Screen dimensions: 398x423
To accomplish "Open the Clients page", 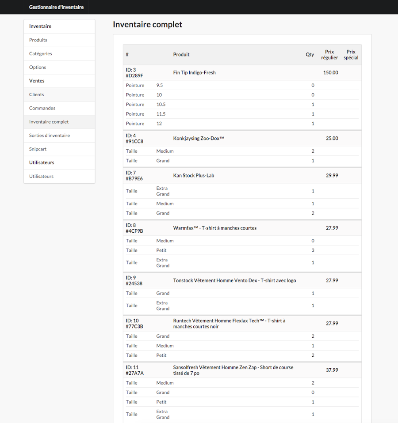I will tap(59, 94).
